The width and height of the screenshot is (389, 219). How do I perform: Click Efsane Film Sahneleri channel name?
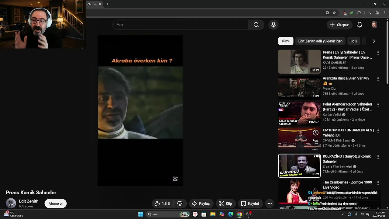point(337,167)
